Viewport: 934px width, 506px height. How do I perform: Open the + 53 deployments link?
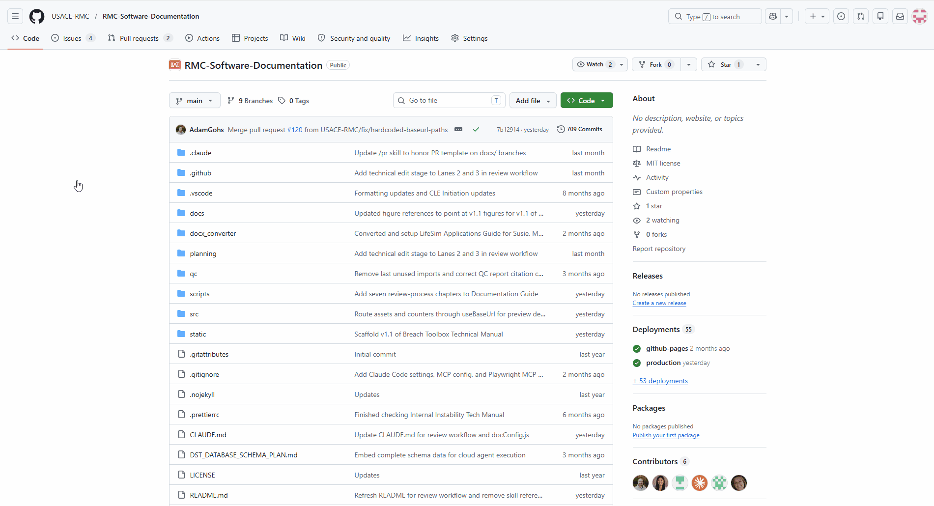660,381
